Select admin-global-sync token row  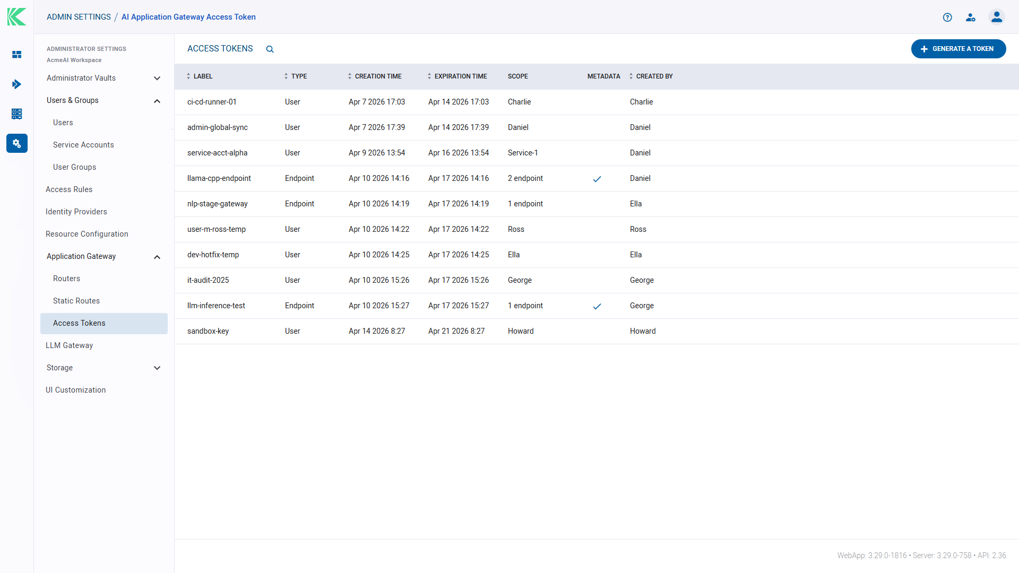pos(597,127)
